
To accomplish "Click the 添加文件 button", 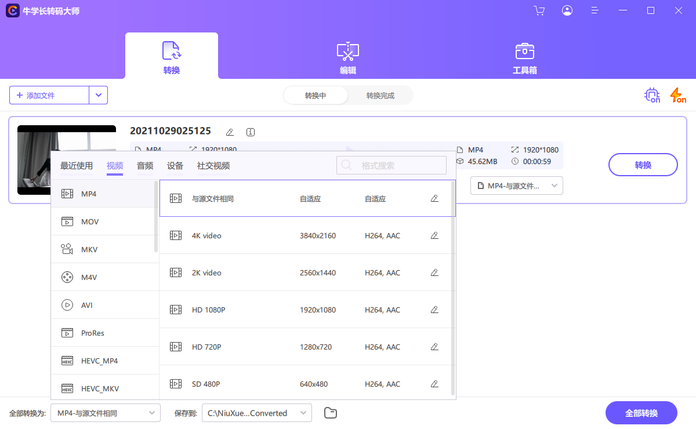I will point(49,95).
